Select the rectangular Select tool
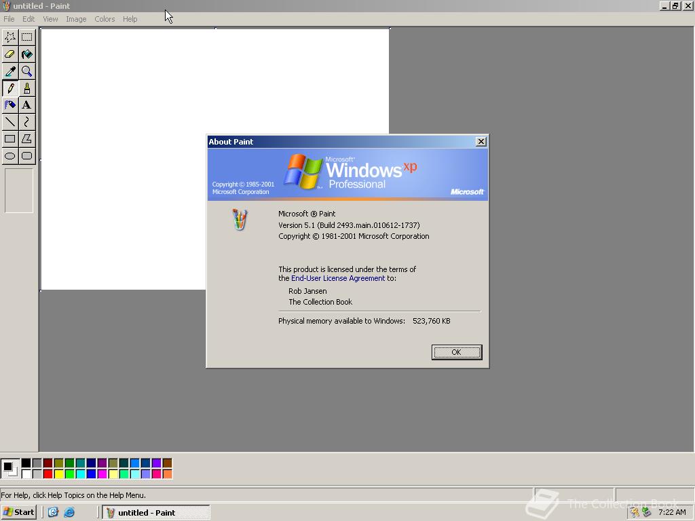695x521 pixels. pos(26,37)
